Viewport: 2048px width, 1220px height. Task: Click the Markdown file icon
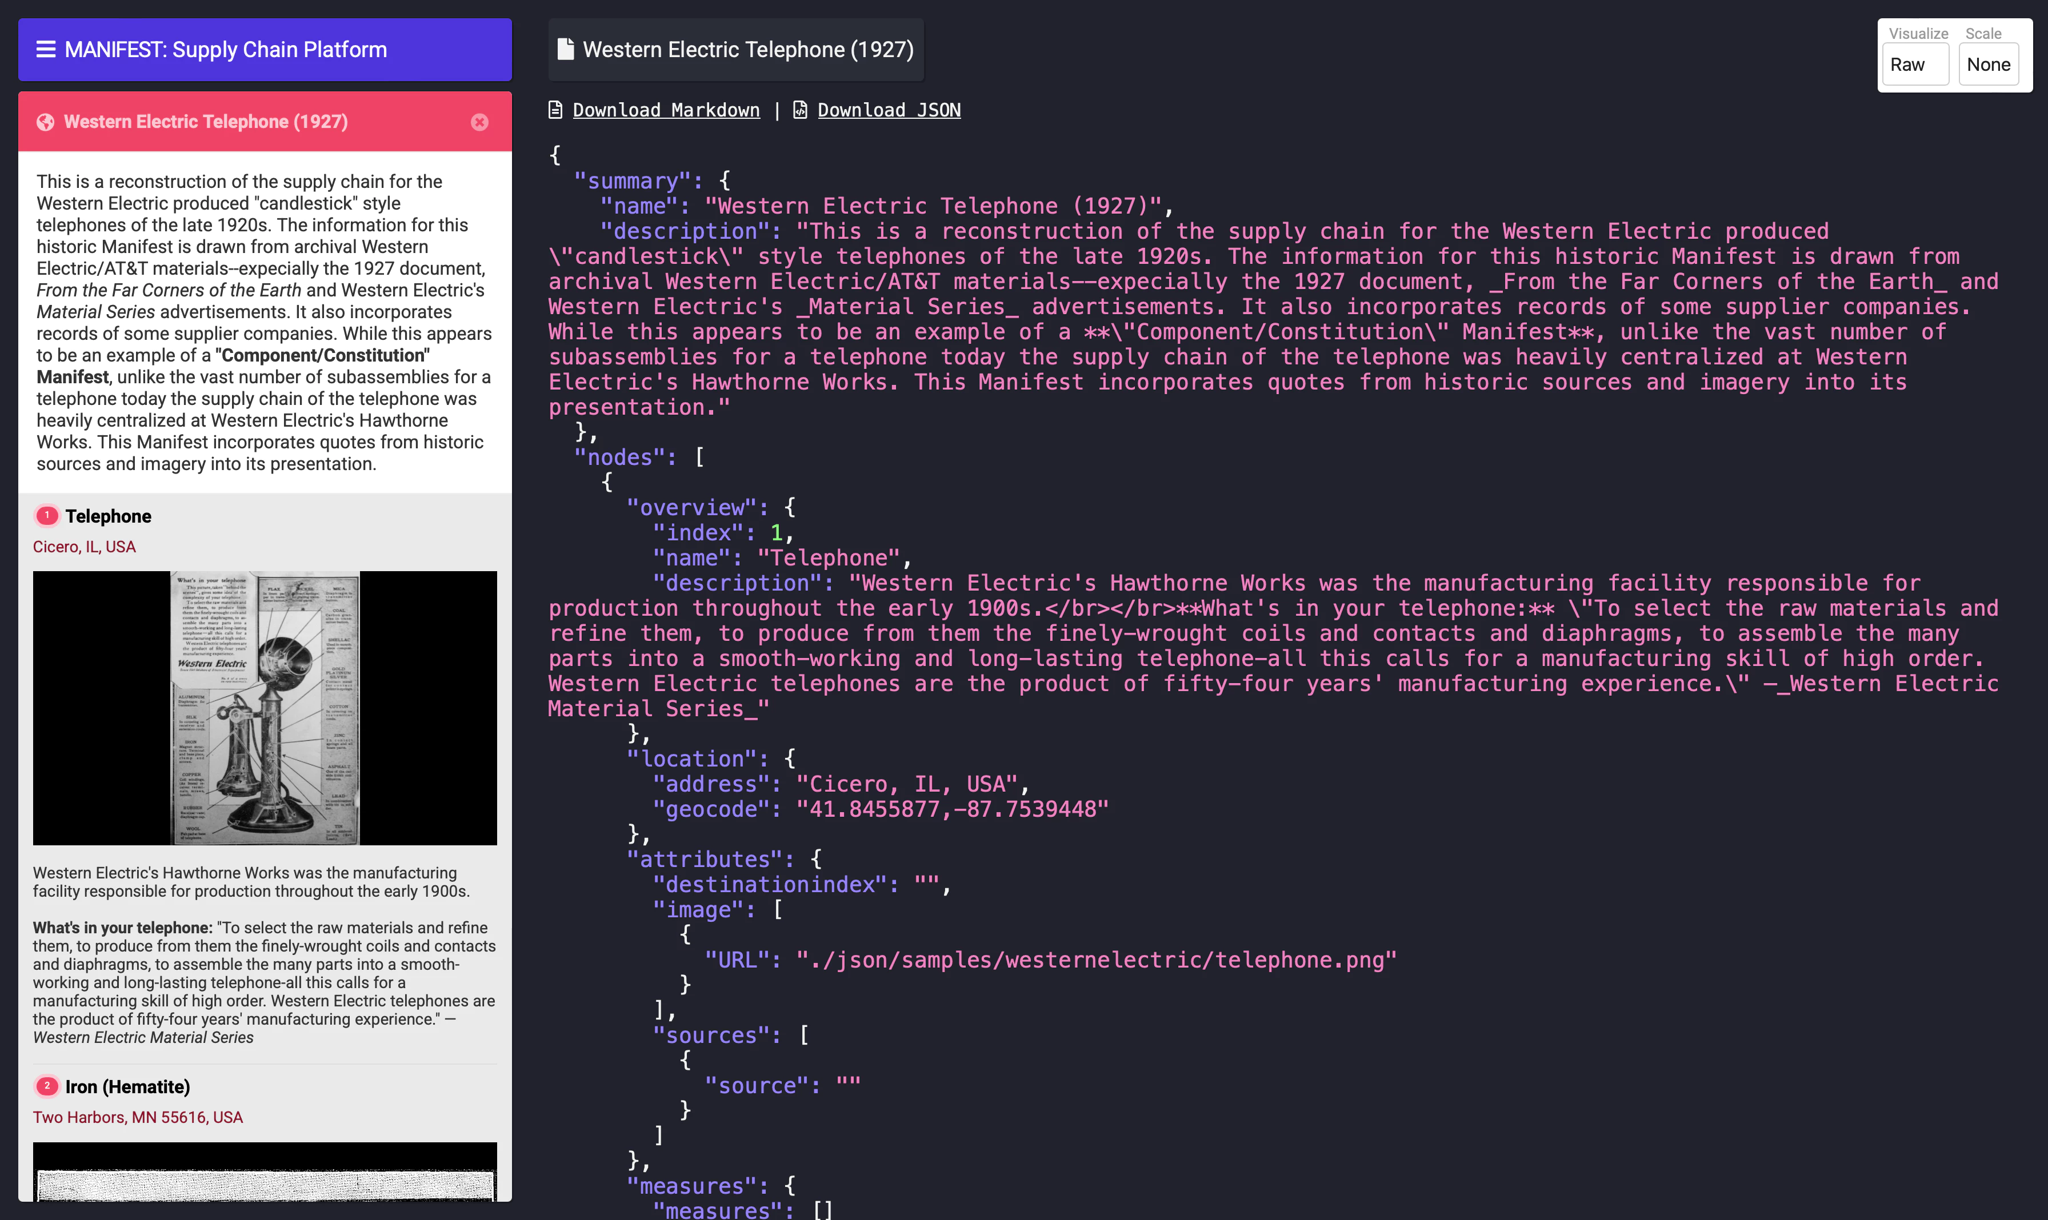pyautogui.click(x=555, y=110)
